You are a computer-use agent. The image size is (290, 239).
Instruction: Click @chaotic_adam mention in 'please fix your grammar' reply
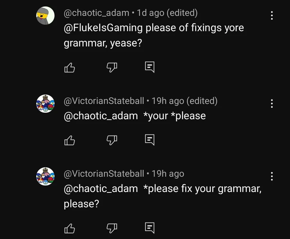(x=101, y=188)
